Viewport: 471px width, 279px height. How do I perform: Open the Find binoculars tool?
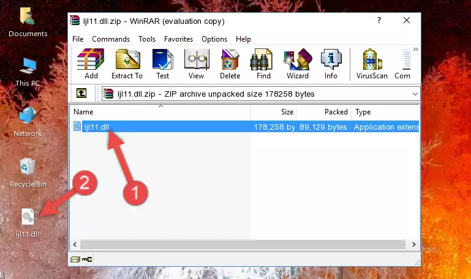point(263,64)
